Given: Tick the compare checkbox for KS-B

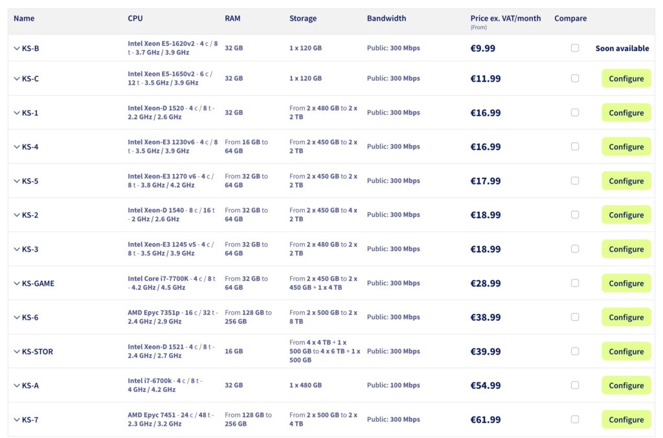Looking at the screenshot, I should pyautogui.click(x=575, y=48).
